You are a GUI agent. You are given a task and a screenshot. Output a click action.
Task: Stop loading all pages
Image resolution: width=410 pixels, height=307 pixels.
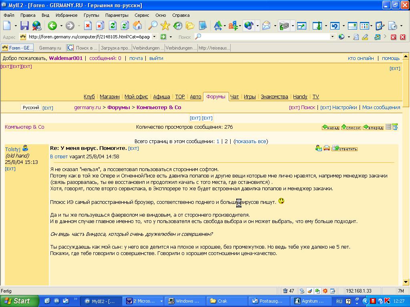[x=100, y=26]
